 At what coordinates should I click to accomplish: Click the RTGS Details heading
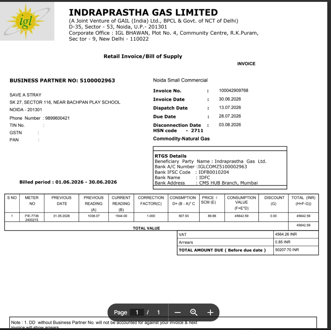point(171,156)
